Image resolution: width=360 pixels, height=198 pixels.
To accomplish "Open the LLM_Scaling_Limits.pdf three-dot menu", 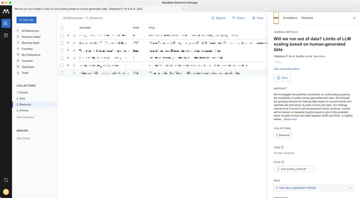I will click(x=310, y=169).
